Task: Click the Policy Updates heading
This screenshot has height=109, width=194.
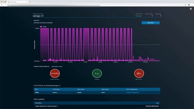Action: (39, 99)
